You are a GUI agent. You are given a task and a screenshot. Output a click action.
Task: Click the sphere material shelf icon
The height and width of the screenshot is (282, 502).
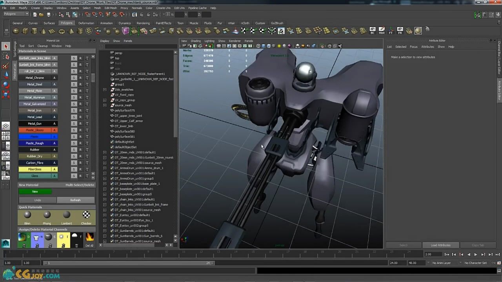pyautogui.click(x=418, y=31)
